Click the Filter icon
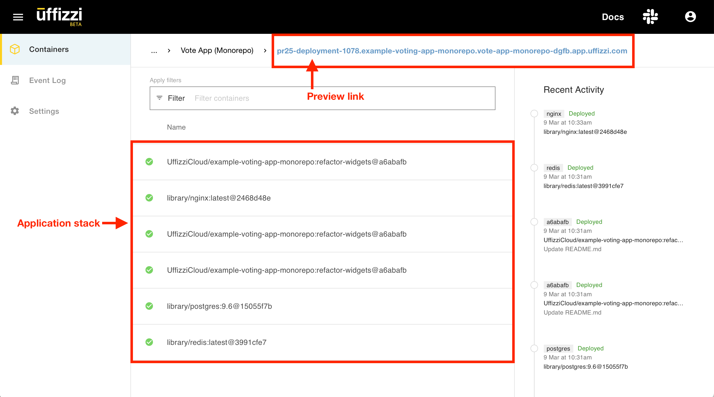714x397 pixels. click(159, 98)
